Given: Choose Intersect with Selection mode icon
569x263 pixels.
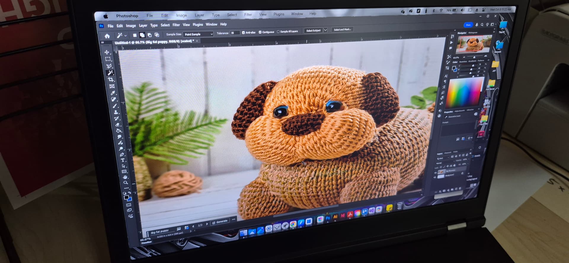Looking at the screenshot, I should pyautogui.click(x=157, y=35).
